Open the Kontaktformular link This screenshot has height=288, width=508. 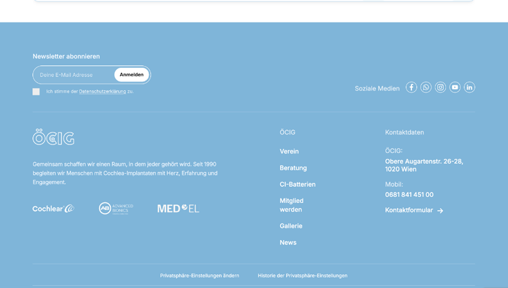409,210
